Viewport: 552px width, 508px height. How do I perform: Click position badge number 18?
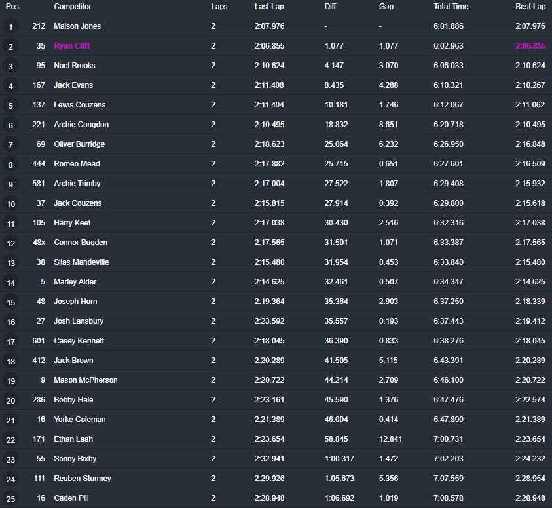(x=10, y=361)
